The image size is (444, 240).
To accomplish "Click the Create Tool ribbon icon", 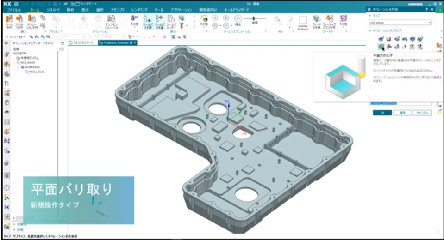I will 9,22.
